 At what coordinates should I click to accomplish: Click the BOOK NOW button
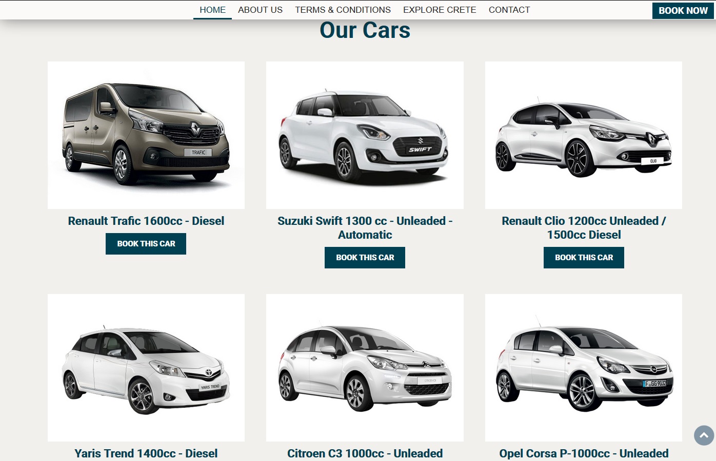(x=683, y=11)
